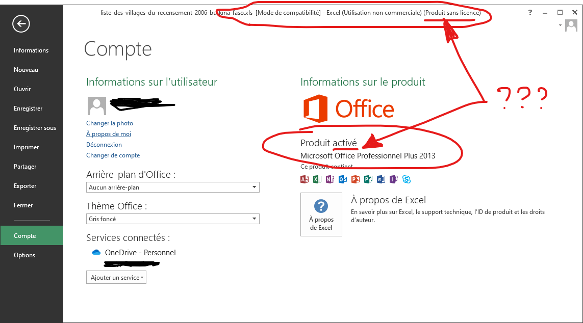Click the OneDrive cloud icon
This screenshot has height=323, width=583.
coord(96,253)
